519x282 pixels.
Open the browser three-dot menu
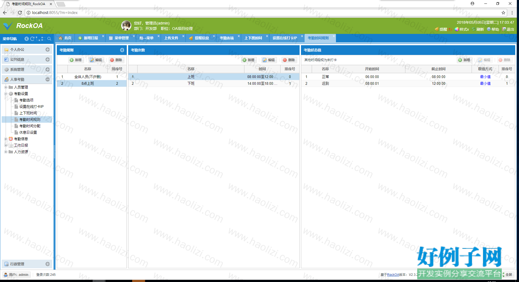[512, 13]
